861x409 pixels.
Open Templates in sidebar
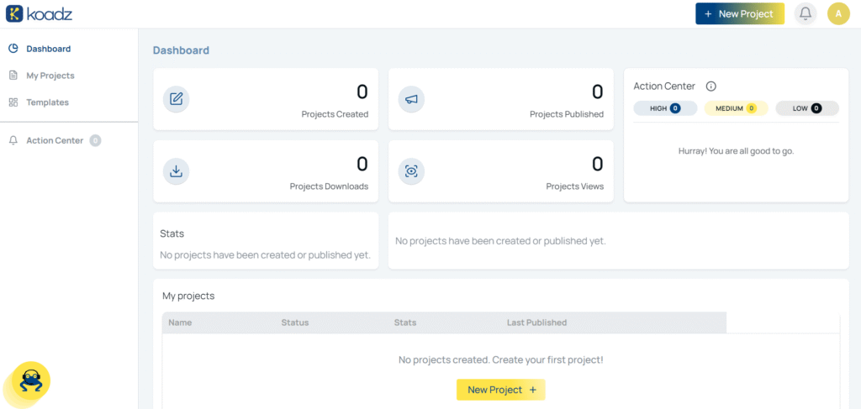[48, 102]
